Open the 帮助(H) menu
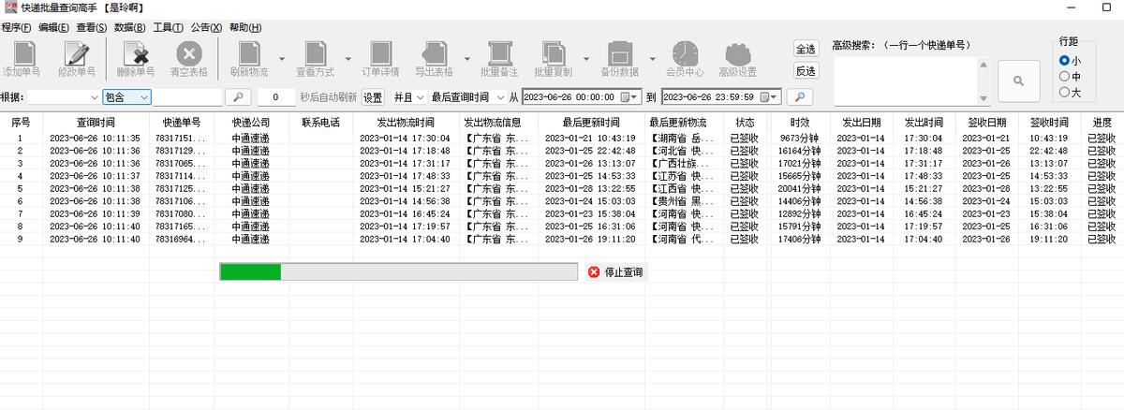 pyautogui.click(x=245, y=27)
